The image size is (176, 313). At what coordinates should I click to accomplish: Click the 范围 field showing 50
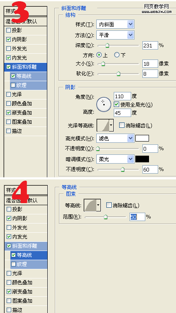(x=137, y=217)
